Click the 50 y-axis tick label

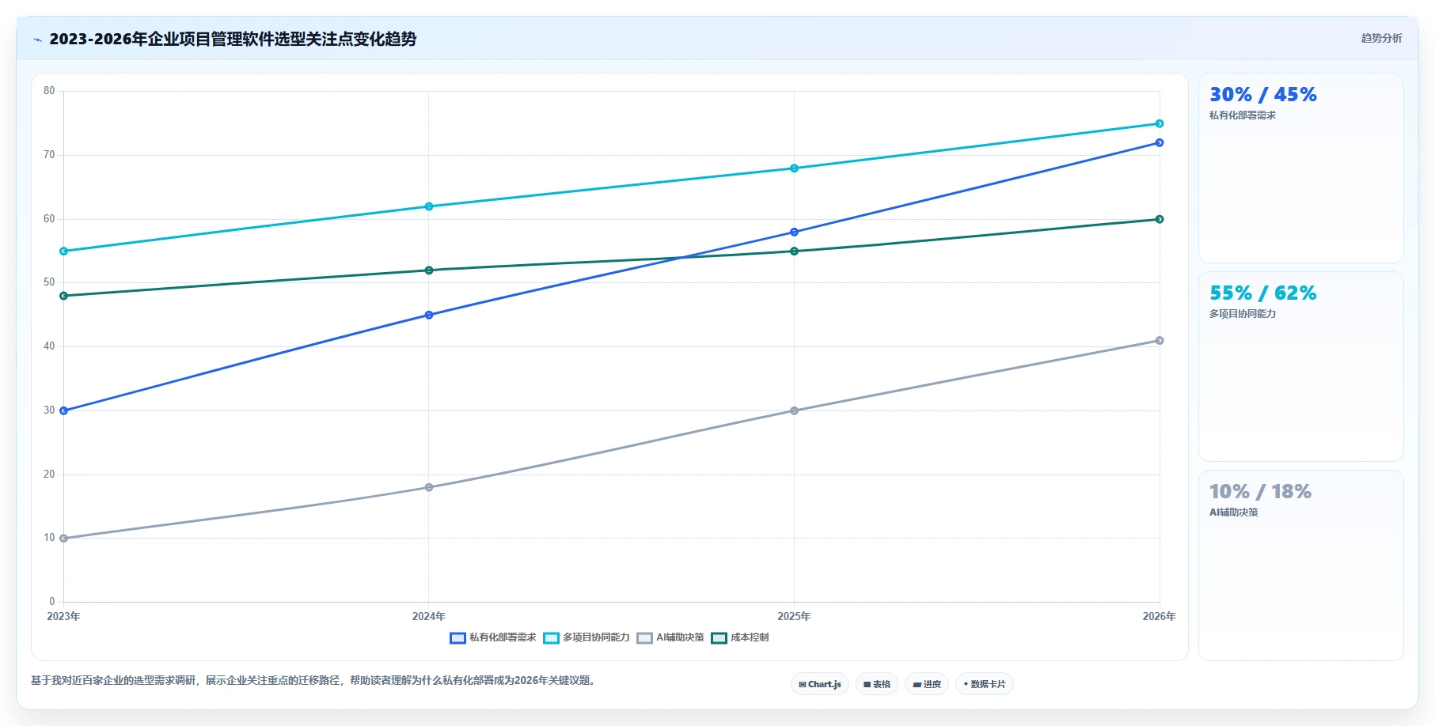(x=49, y=282)
